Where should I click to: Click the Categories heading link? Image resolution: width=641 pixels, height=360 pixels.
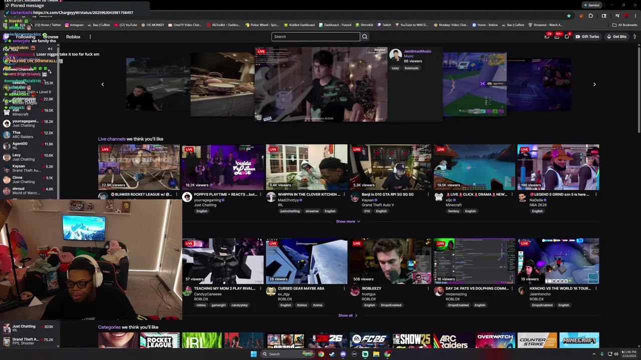(109, 327)
